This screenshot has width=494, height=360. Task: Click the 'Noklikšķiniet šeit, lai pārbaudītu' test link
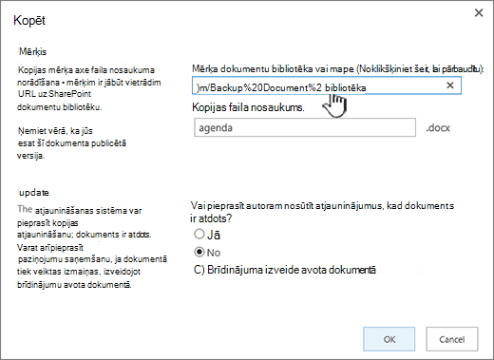coord(419,69)
